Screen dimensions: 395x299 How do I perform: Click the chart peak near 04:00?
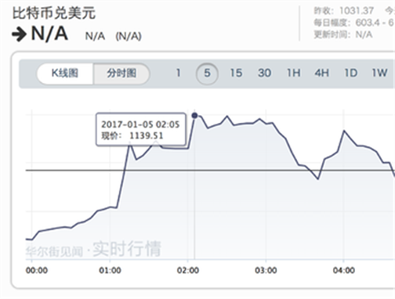(344, 131)
